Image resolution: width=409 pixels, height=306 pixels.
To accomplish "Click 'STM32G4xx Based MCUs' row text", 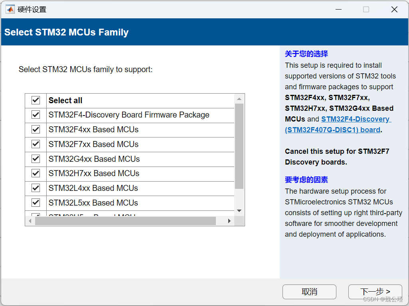I will coord(94,159).
